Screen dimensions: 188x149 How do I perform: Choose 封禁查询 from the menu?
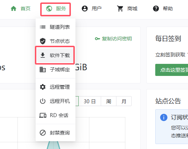(x=56, y=133)
